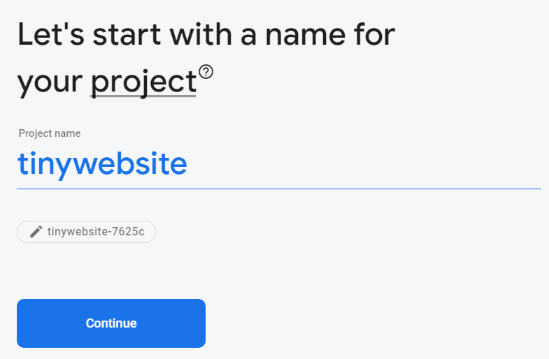
Task: Click the Continue button
Action: [x=111, y=323]
